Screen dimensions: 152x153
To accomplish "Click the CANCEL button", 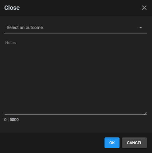I will tap(135, 143).
